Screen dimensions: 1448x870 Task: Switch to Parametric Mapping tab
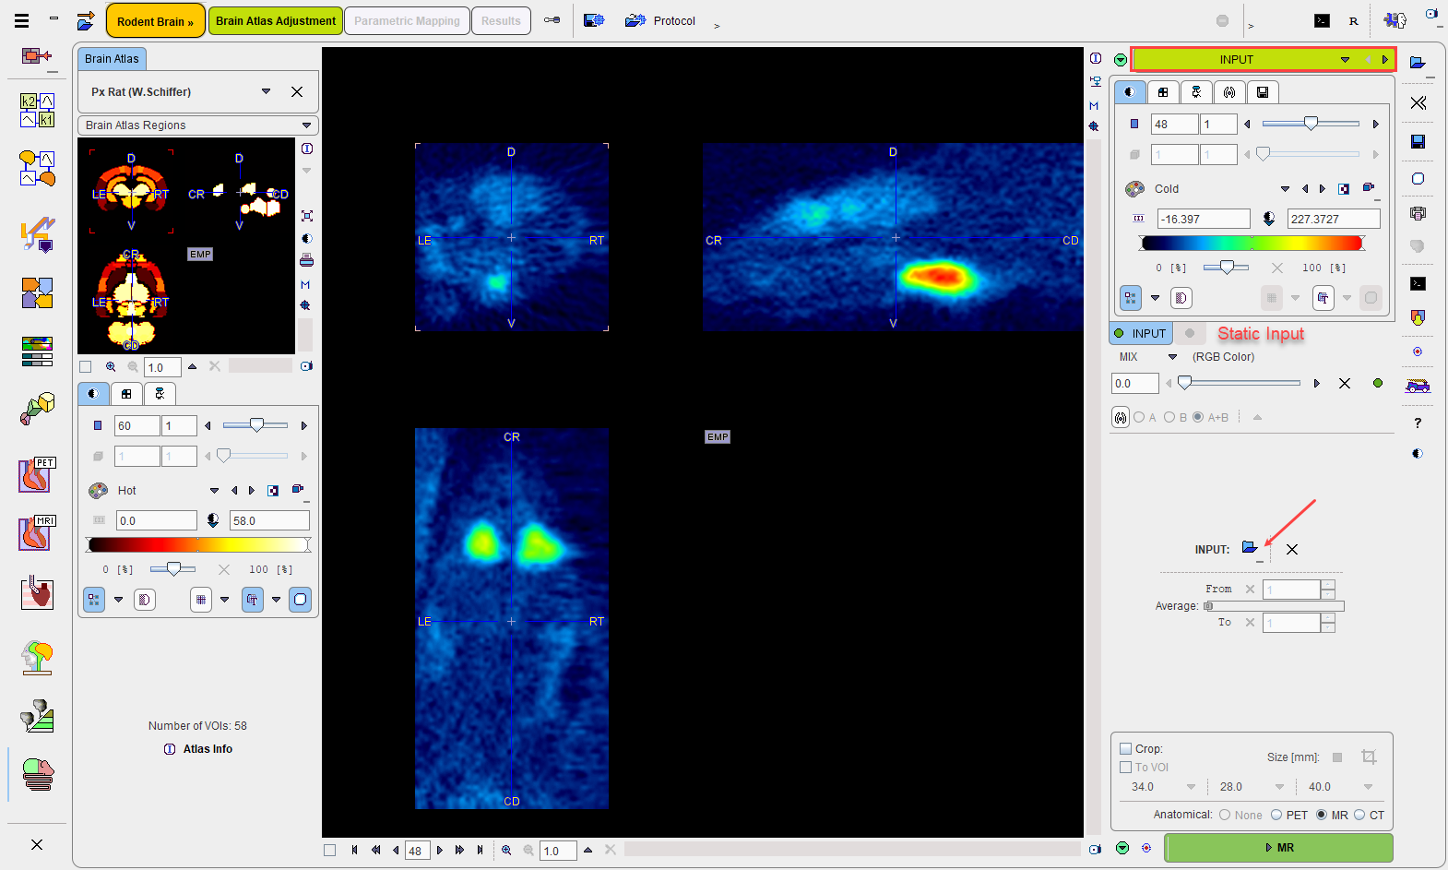(407, 20)
